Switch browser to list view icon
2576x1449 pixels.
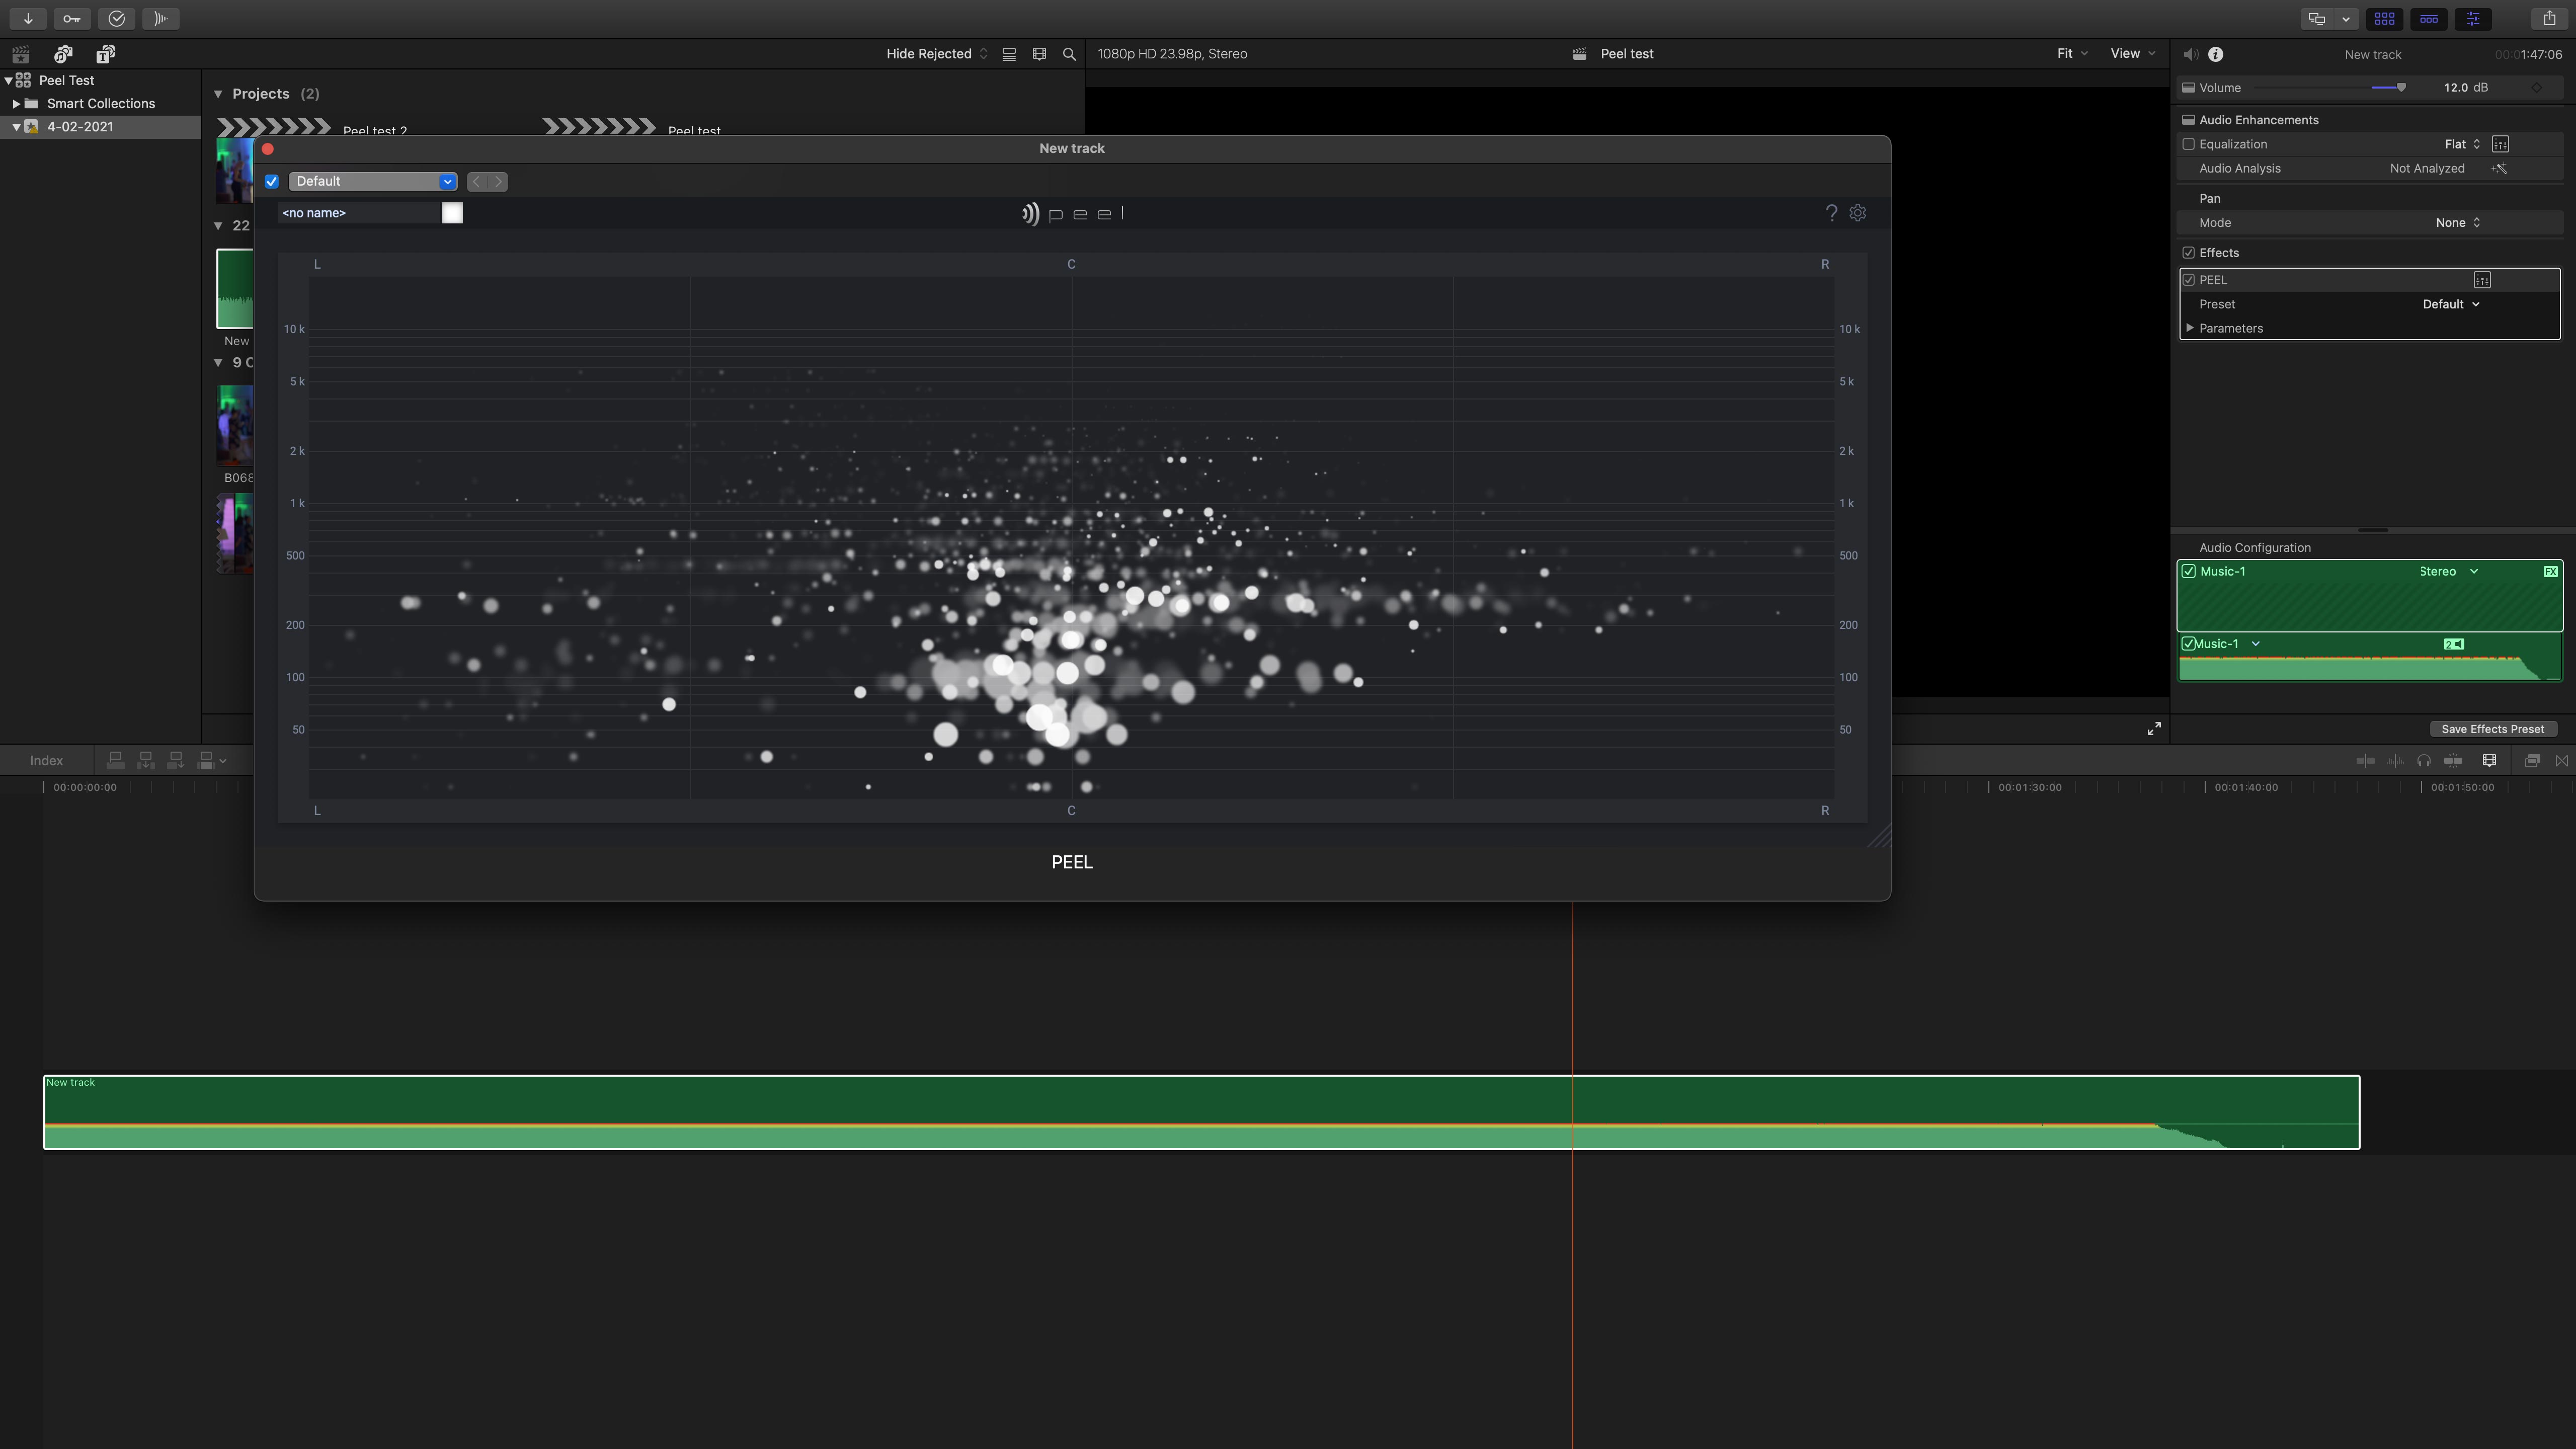[x=1009, y=54]
